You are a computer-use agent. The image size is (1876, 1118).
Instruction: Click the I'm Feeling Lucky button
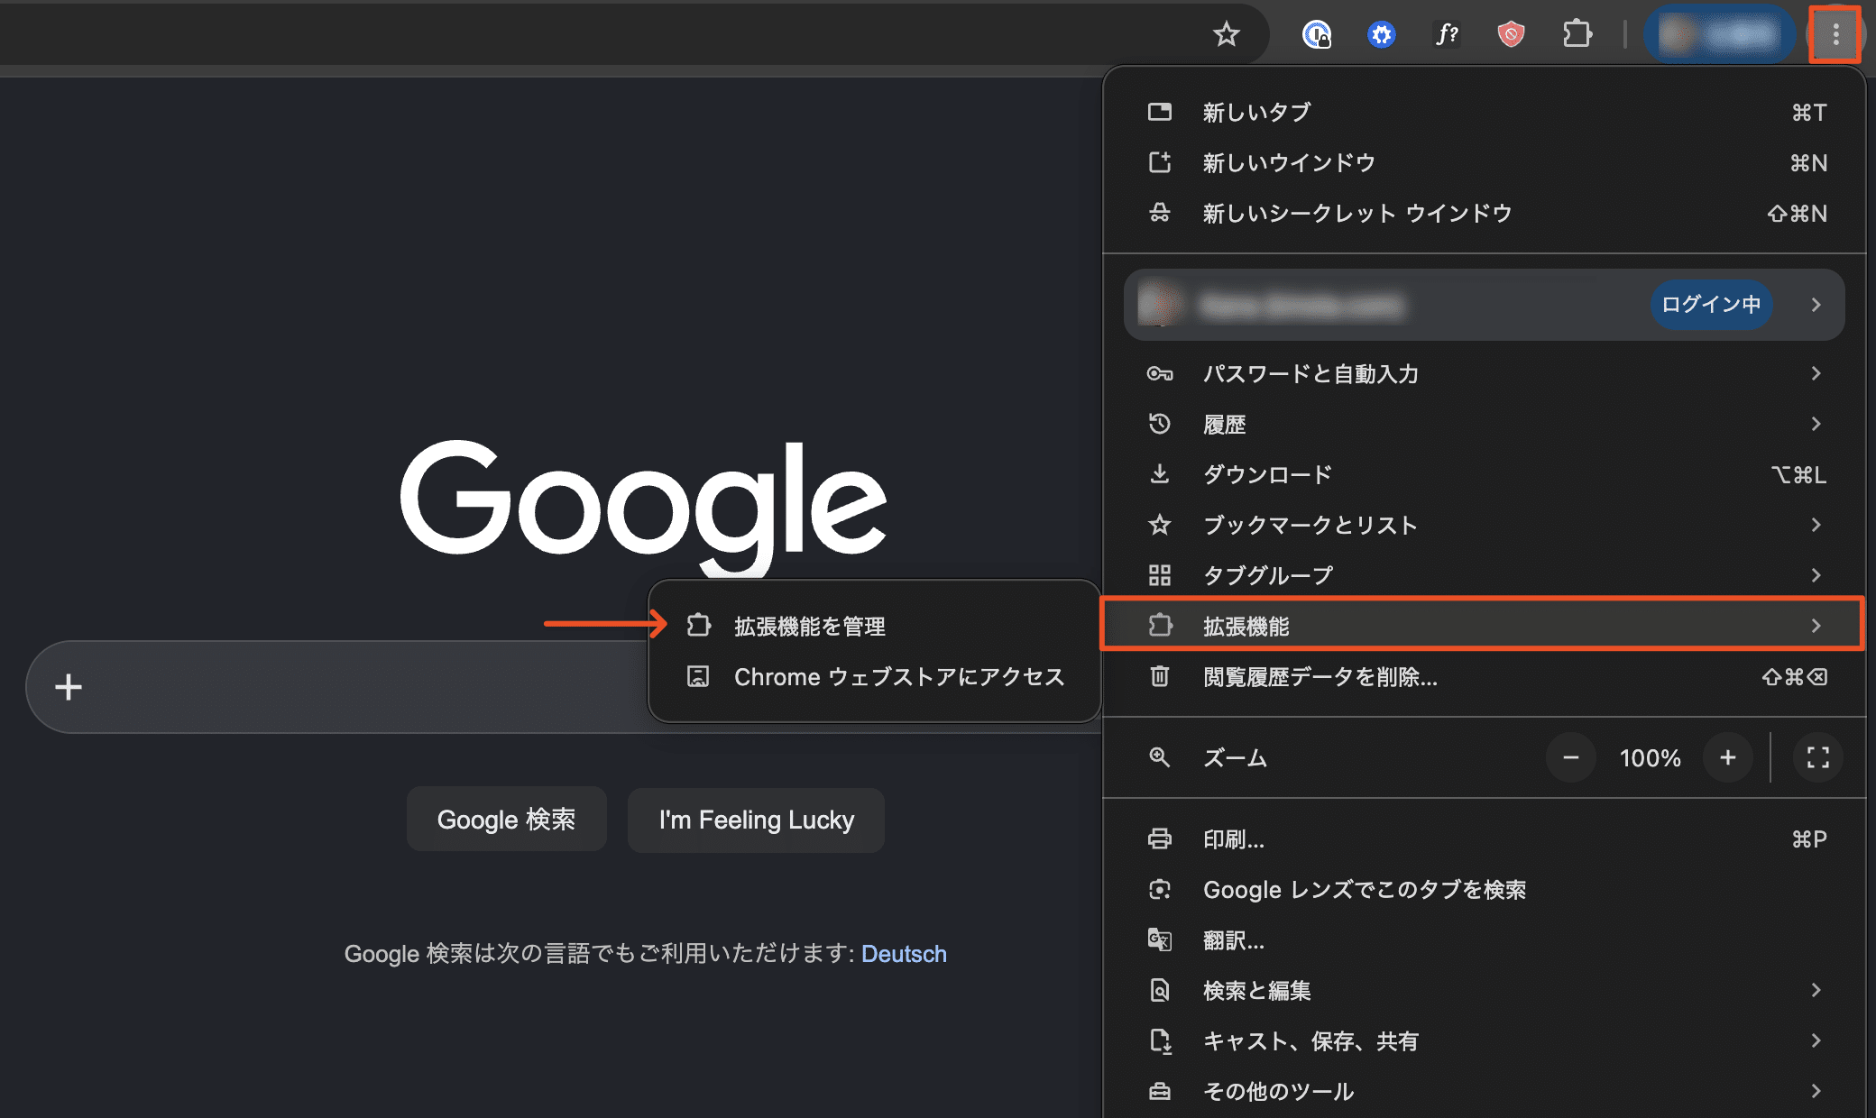(x=756, y=820)
